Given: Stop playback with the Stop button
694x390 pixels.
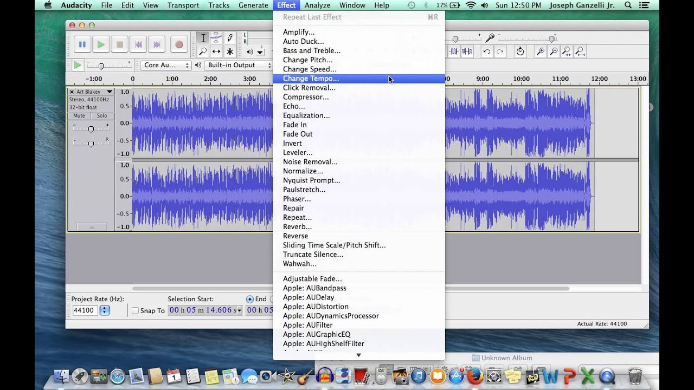Looking at the screenshot, I should 119,44.
